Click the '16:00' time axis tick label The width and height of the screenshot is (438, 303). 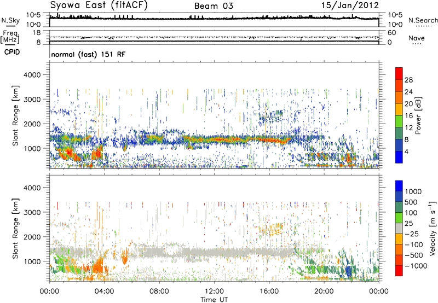click(269, 292)
